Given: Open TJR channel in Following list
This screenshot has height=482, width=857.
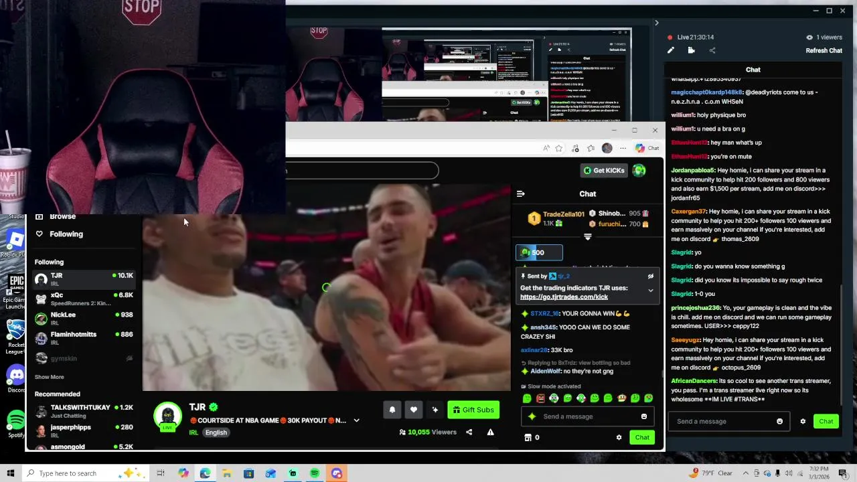Looking at the screenshot, I should pyautogui.click(x=84, y=279).
